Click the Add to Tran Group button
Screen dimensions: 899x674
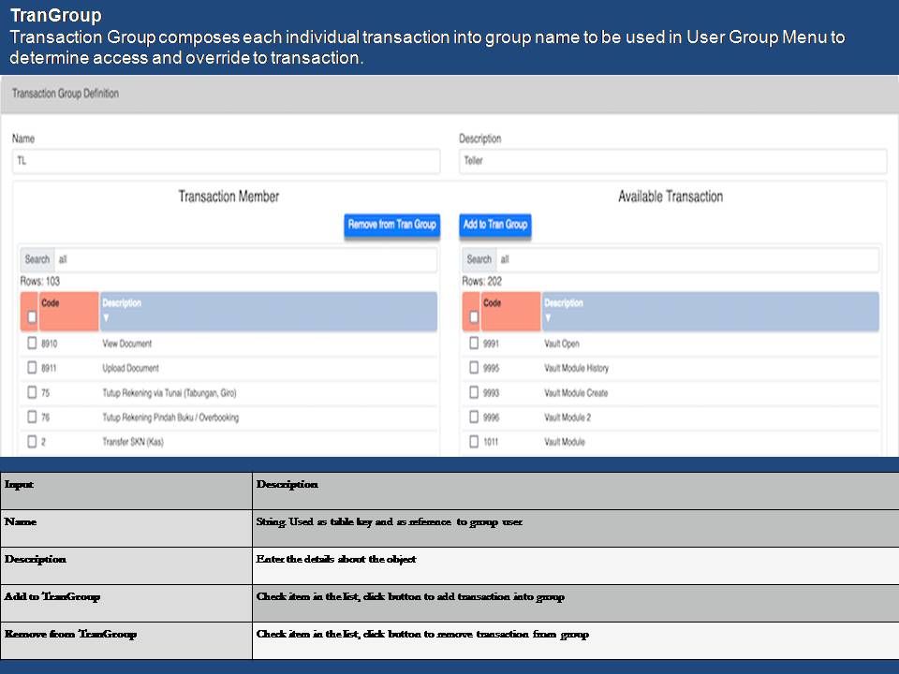click(x=495, y=225)
